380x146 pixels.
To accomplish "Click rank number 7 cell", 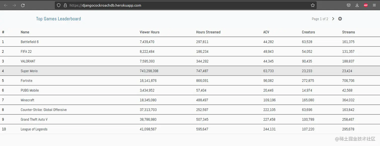I will 3,100.
